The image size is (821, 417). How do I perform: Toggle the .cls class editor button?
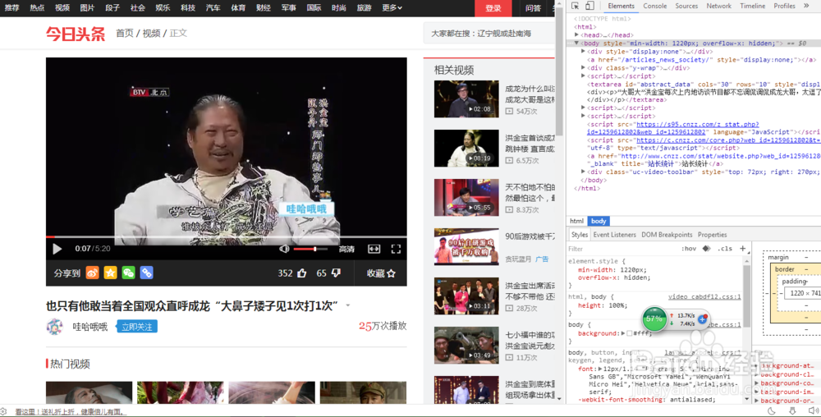pos(725,249)
